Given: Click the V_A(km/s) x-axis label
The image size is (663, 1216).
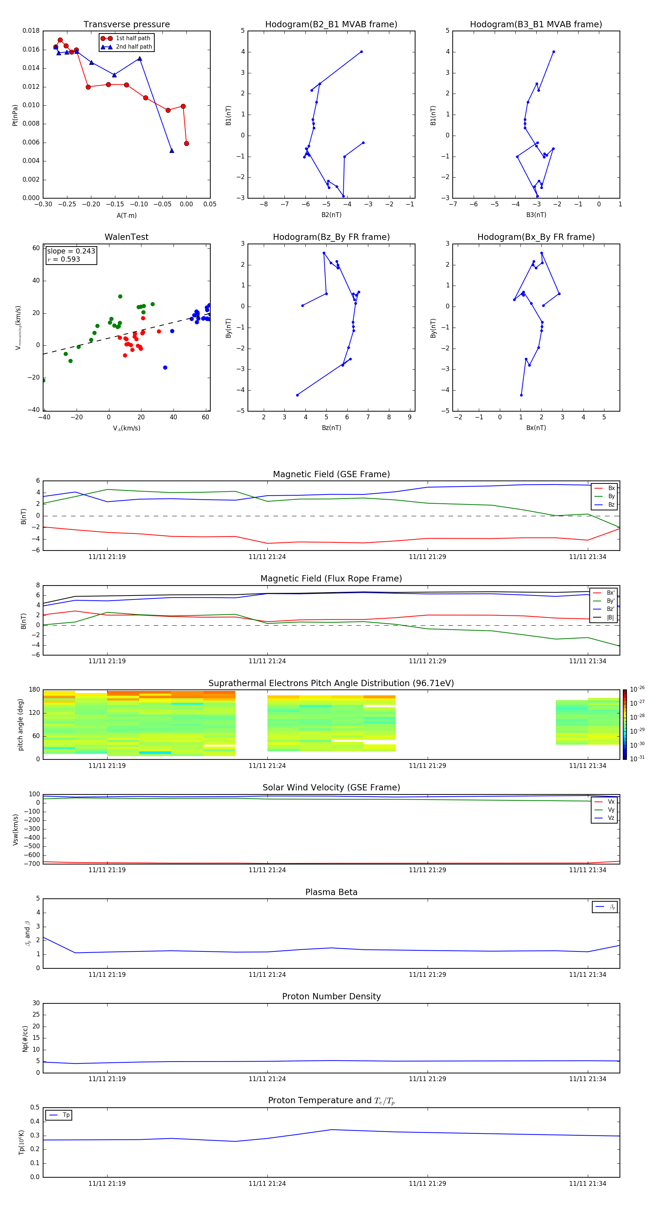Looking at the screenshot, I should click(126, 428).
